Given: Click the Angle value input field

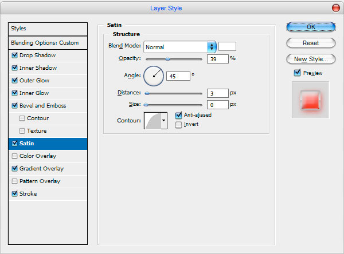Looking at the screenshot, I should [178, 76].
